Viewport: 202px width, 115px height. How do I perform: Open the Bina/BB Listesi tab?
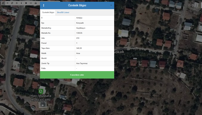[63, 12]
